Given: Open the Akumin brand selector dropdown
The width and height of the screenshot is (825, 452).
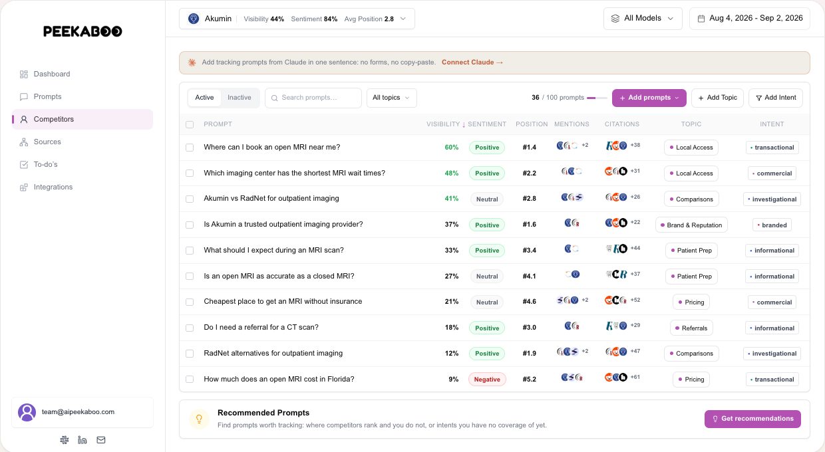Looking at the screenshot, I should 297,19.
